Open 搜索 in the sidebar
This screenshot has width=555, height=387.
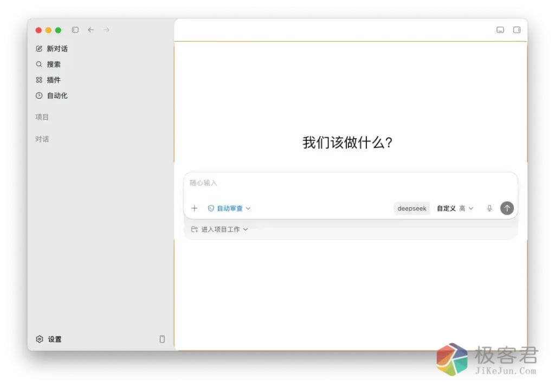click(x=48, y=64)
